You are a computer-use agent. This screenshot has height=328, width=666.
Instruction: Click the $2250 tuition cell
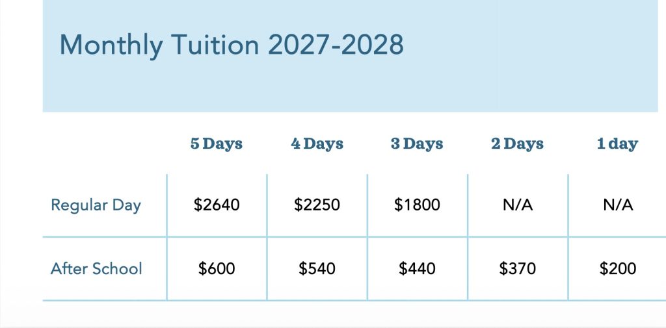coord(317,205)
